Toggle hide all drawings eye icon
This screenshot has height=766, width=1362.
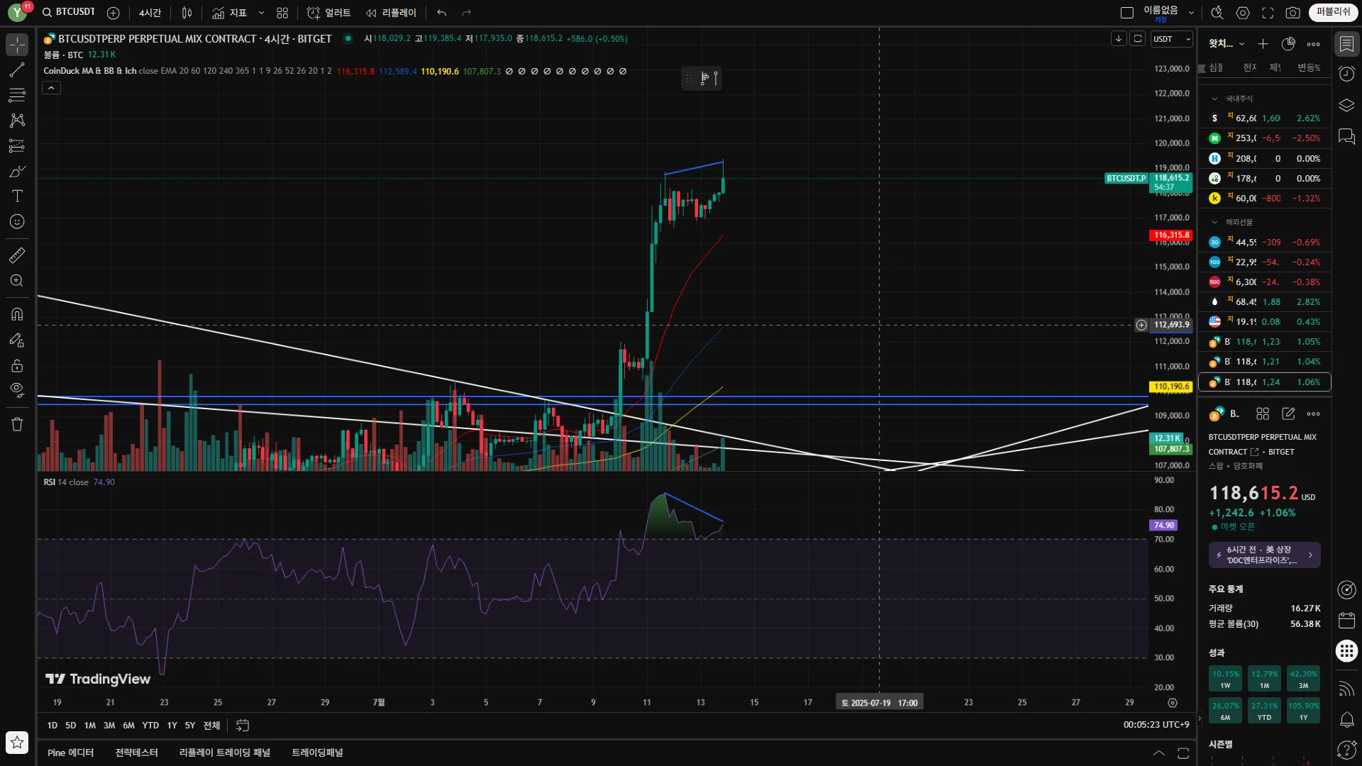click(x=17, y=389)
